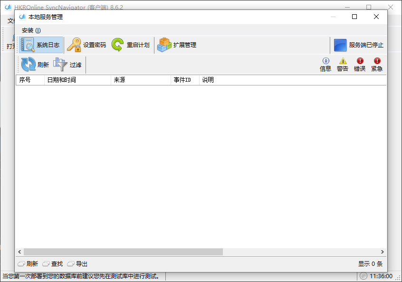The width and height of the screenshot is (402, 282).
Task: Sort by 序号 column header
Action: [x=30, y=80]
